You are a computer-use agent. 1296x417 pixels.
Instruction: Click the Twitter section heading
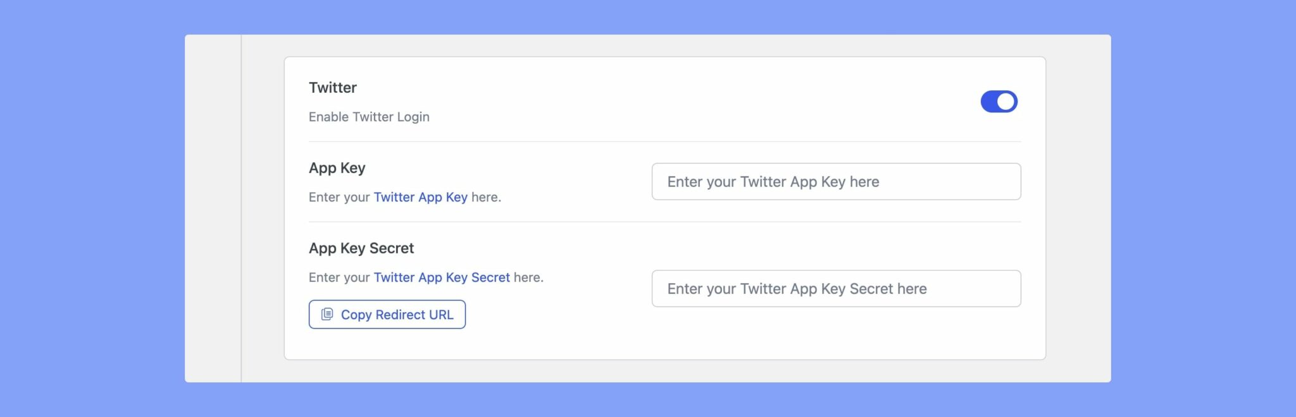coord(332,88)
